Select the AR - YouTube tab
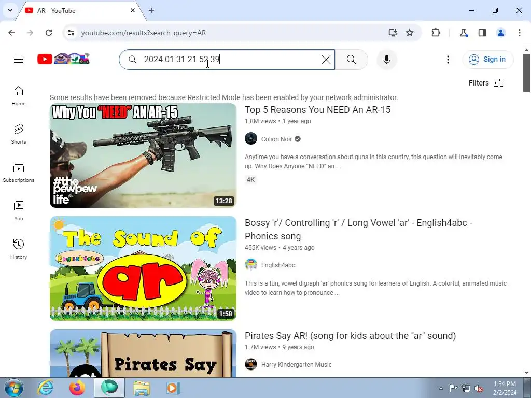The height and width of the screenshot is (398, 531). 80,10
